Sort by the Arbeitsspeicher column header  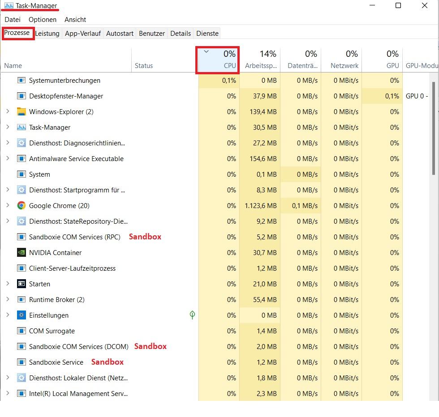pos(260,60)
